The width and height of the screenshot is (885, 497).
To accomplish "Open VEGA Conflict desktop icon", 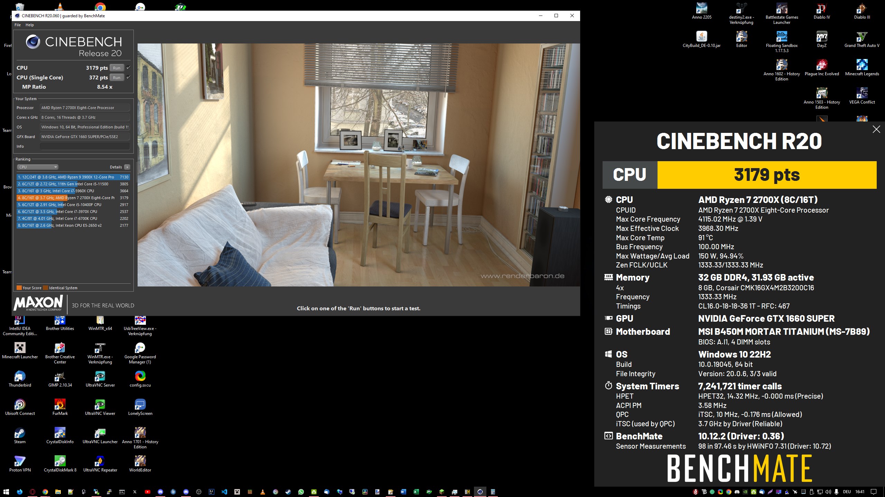I will 862,96.
